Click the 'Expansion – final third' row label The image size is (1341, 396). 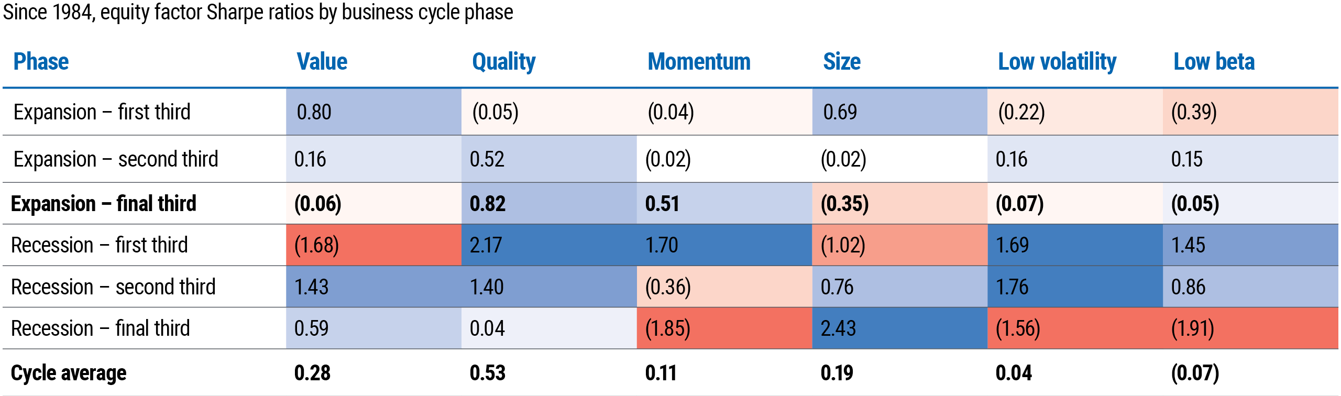(104, 204)
